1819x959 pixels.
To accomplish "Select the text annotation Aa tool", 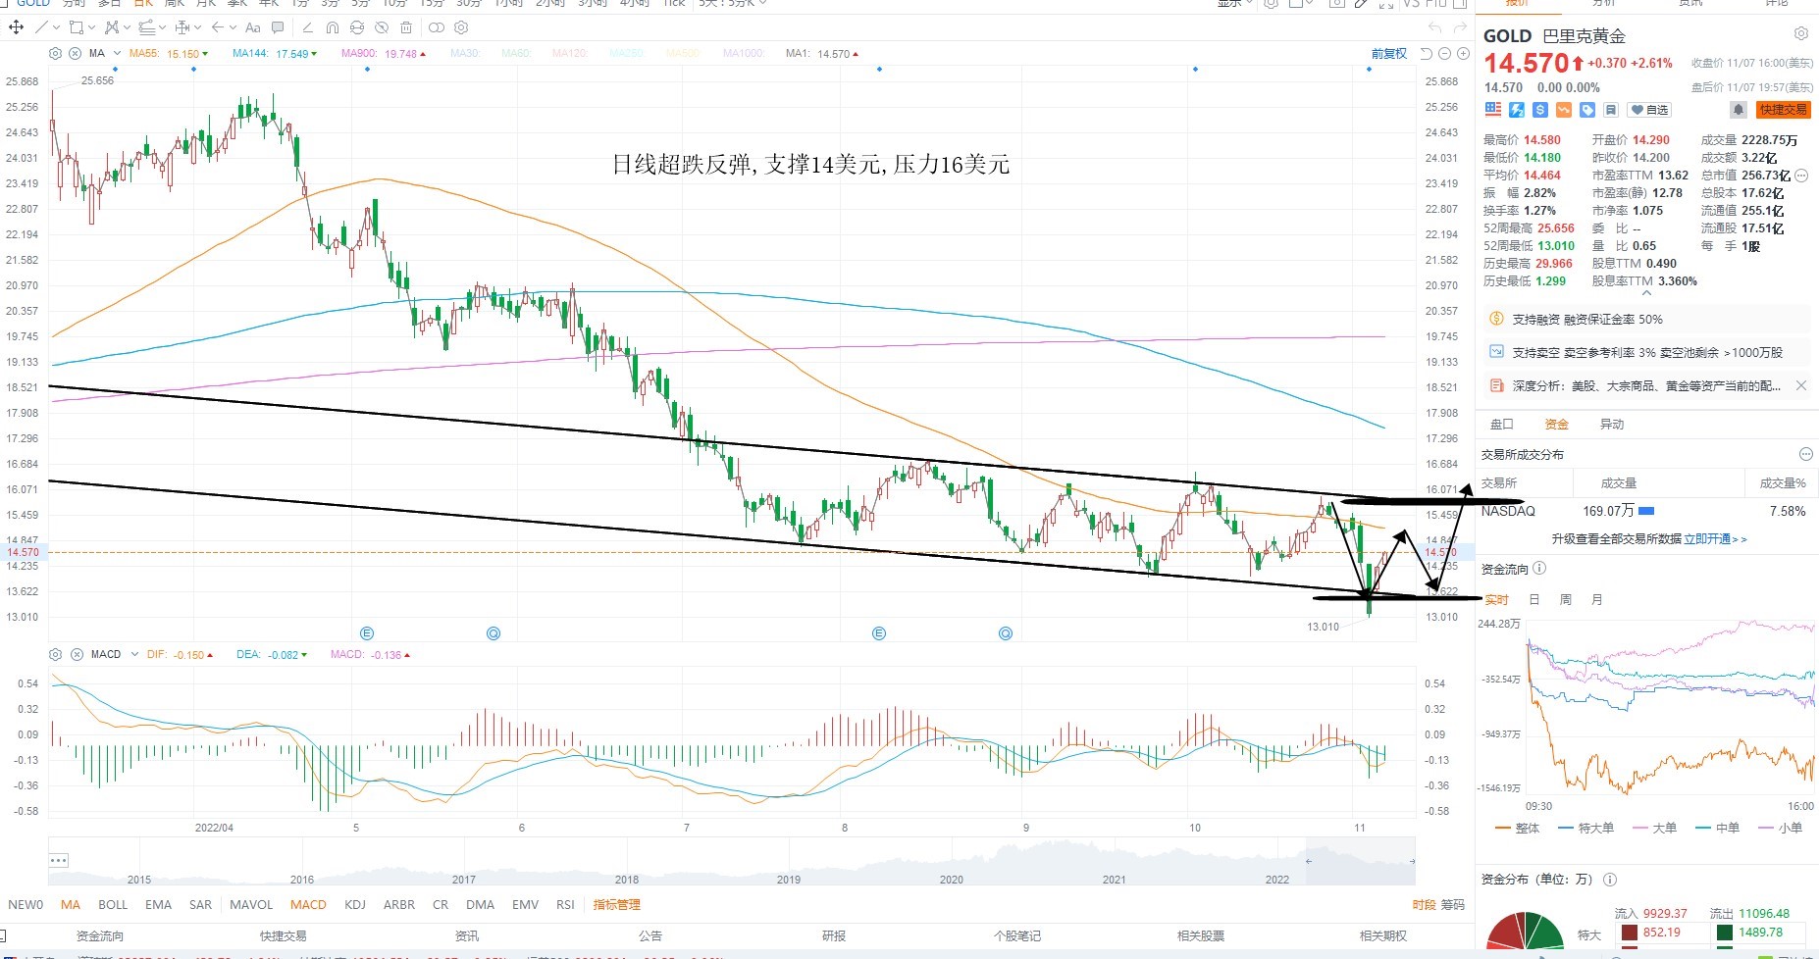I will click(253, 27).
